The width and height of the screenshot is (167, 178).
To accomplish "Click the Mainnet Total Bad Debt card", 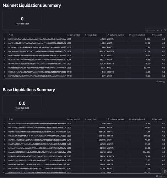I will [x=22, y=20].
